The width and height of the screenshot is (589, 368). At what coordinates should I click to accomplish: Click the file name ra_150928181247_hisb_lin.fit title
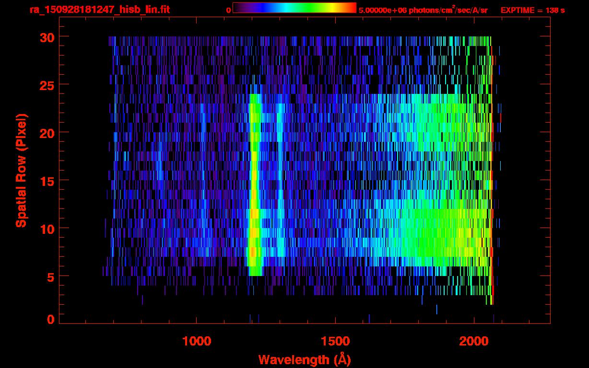pyautogui.click(x=99, y=10)
